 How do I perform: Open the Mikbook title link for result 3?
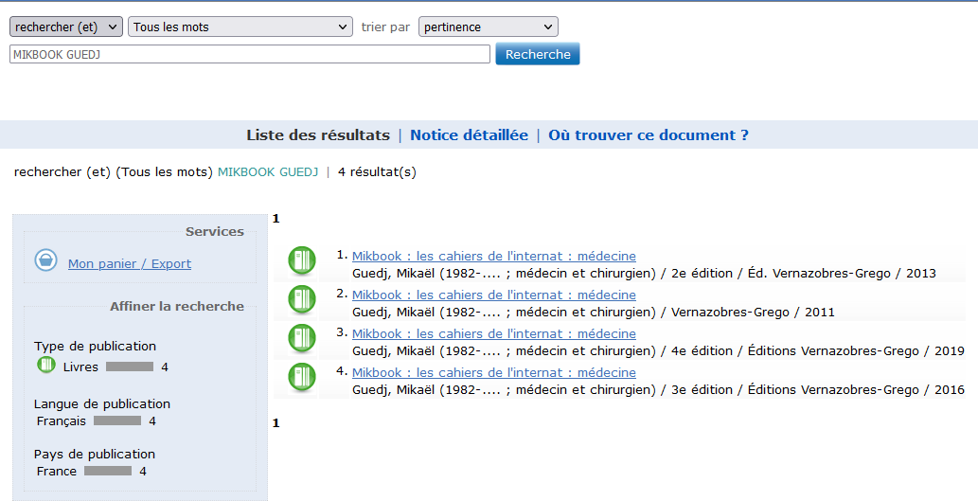point(493,334)
